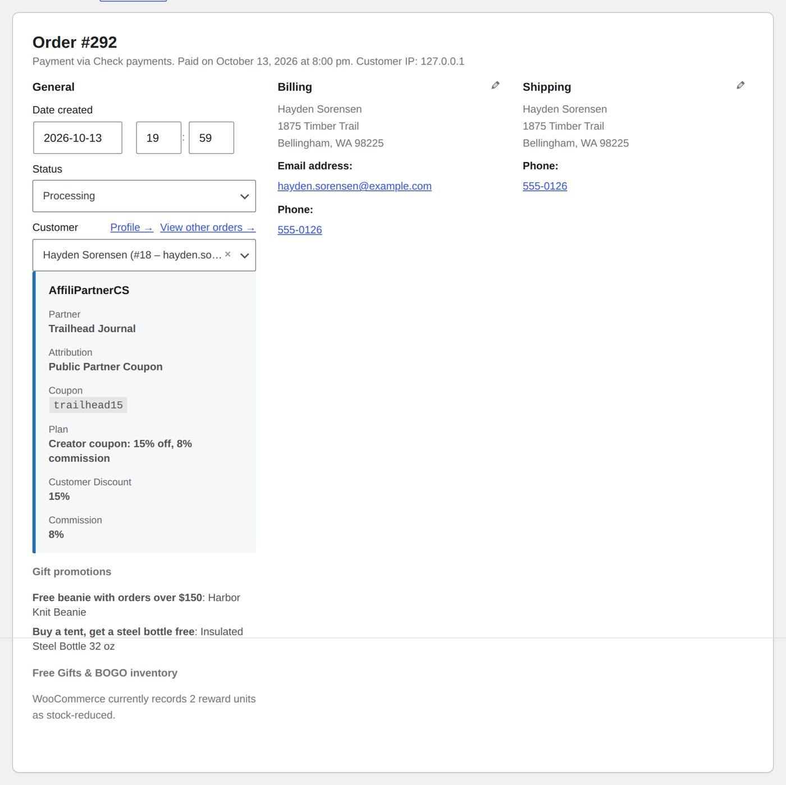Open the customer Profile link
Screen dimensions: 786x785
(131, 227)
